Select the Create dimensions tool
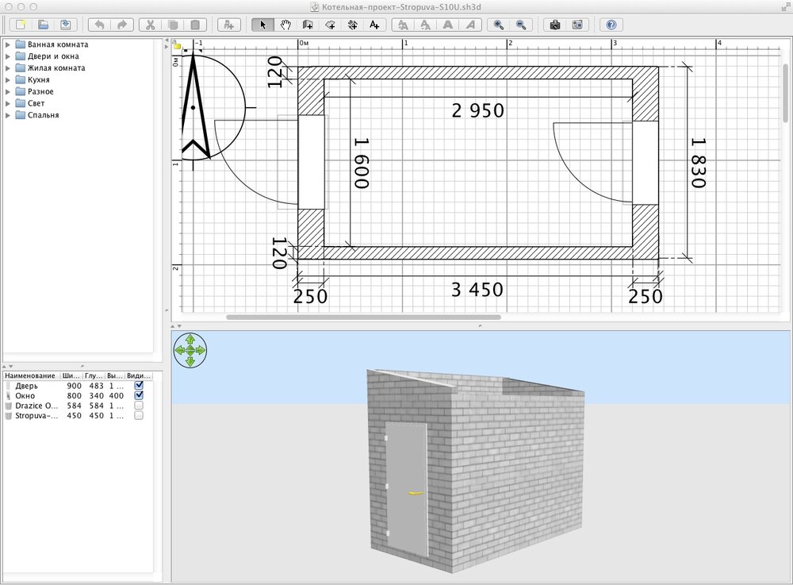 pyautogui.click(x=351, y=25)
